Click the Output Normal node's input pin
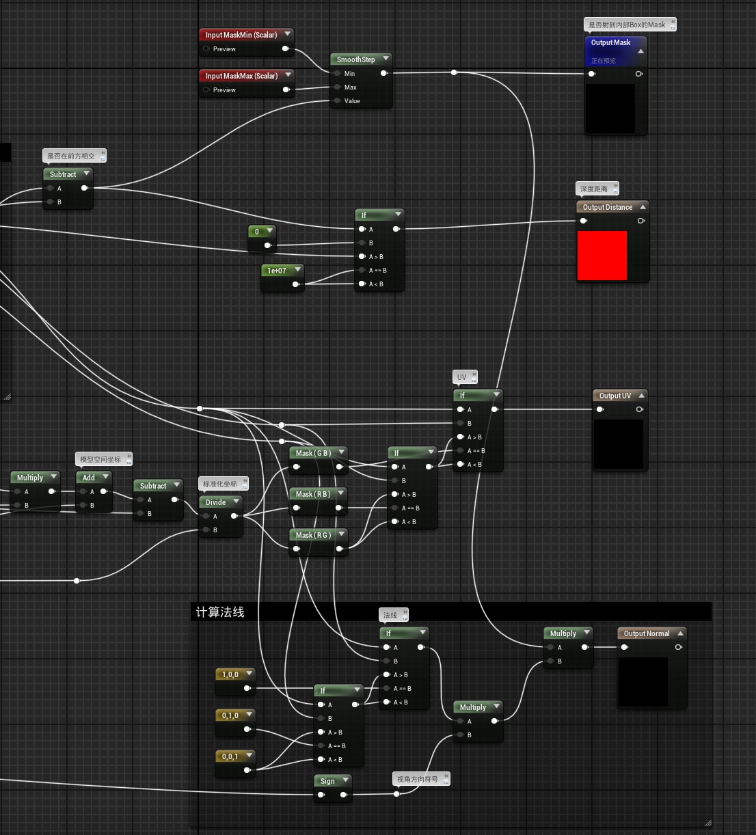756x835 pixels. click(x=624, y=647)
